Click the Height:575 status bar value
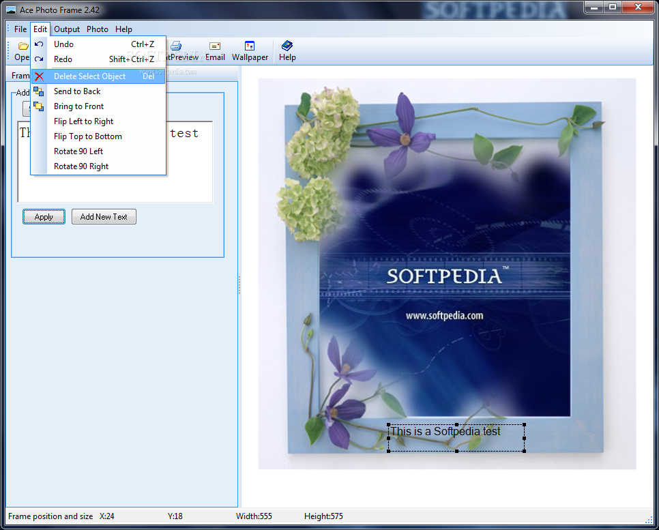Viewport: 659px width, 530px height. pyautogui.click(x=323, y=516)
